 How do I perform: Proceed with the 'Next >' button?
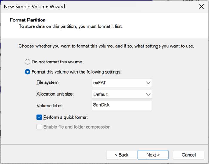pyautogui.click(x=153, y=155)
